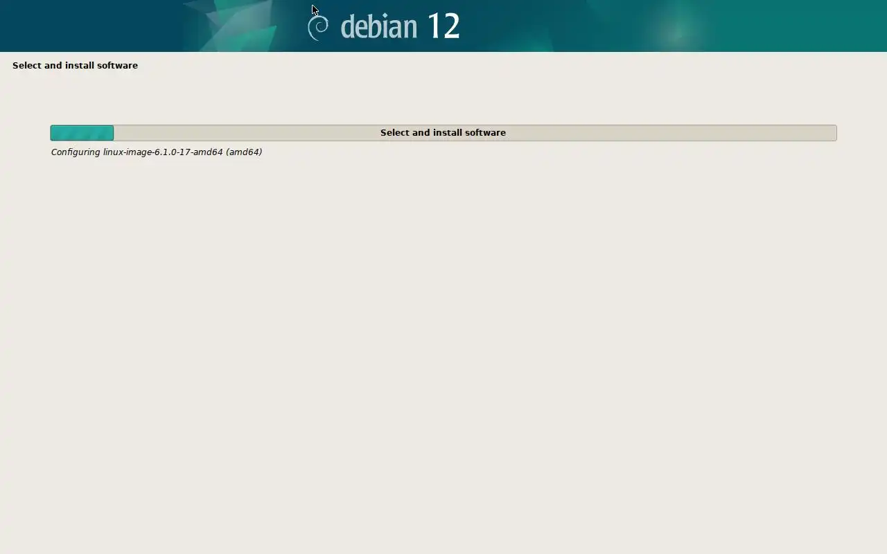
Task: Click the word "Select" in page heading
Action: click(27, 65)
